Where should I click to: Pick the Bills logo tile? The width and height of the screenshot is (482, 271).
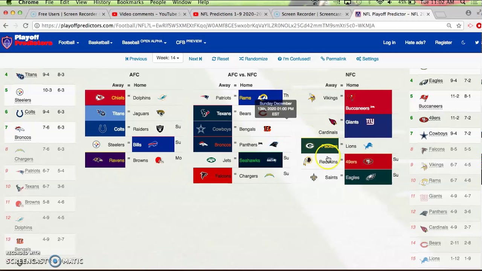[153, 145]
